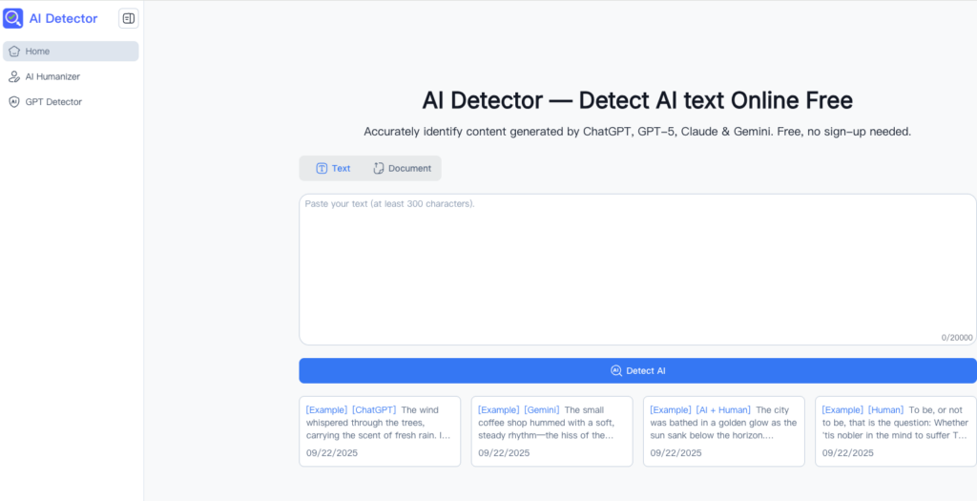This screenshot has height=501, width=977.
Task: Open AI Humanizer from the sidebar
Action: (x=71, y=76)
